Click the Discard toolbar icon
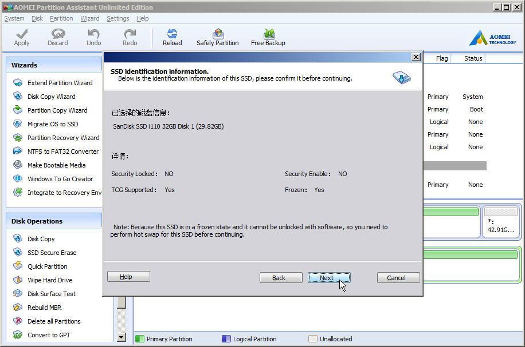525x347 pixels. point(58,34)
